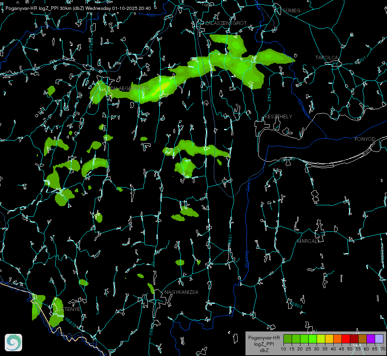The height and width of the screenshot is (356, 387).
Task: Click the legend scale value 50
Action: coord(350,349)
